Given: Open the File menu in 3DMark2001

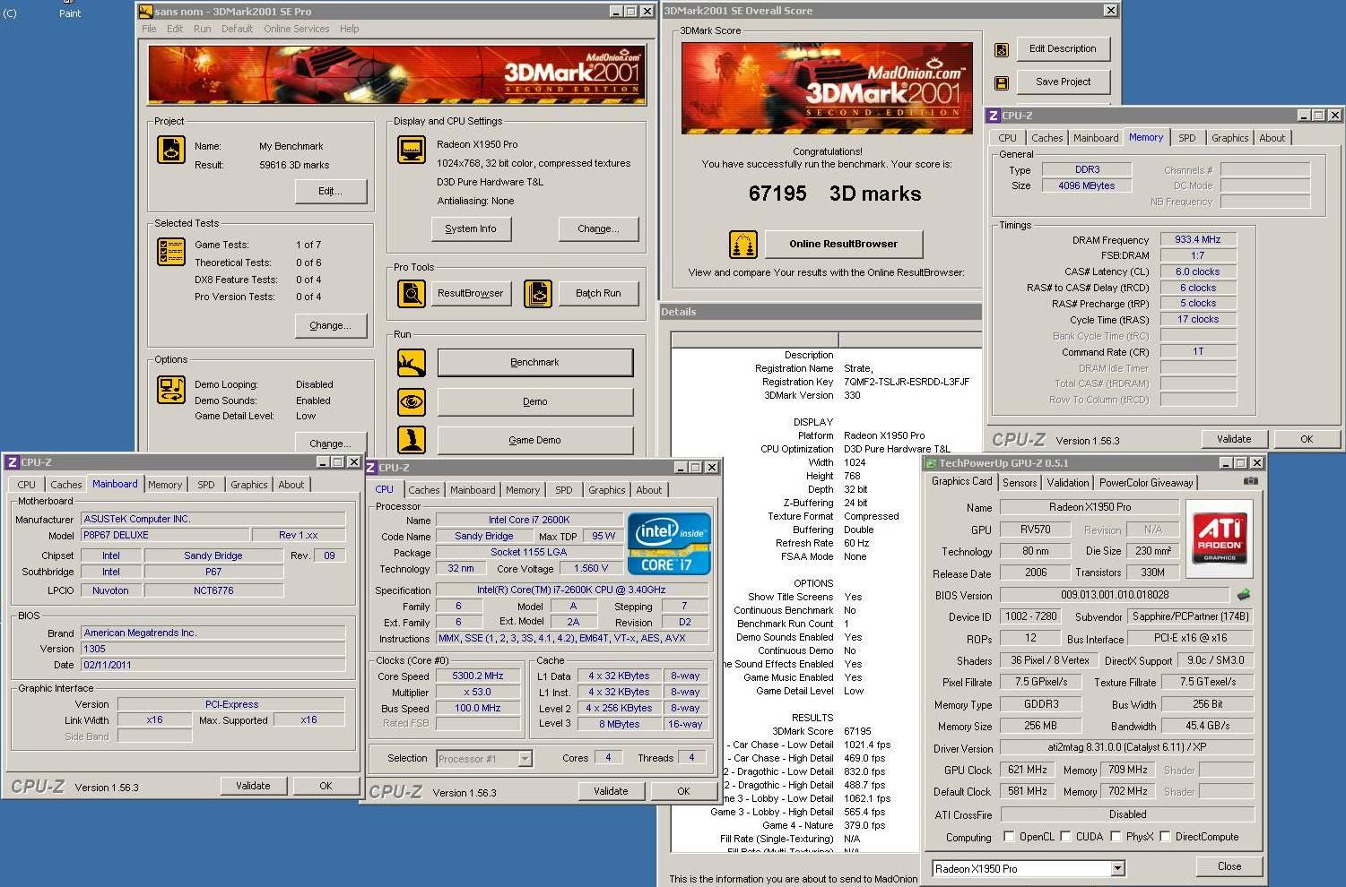Looking at the screenshot, I should click(x=149, y=29).
